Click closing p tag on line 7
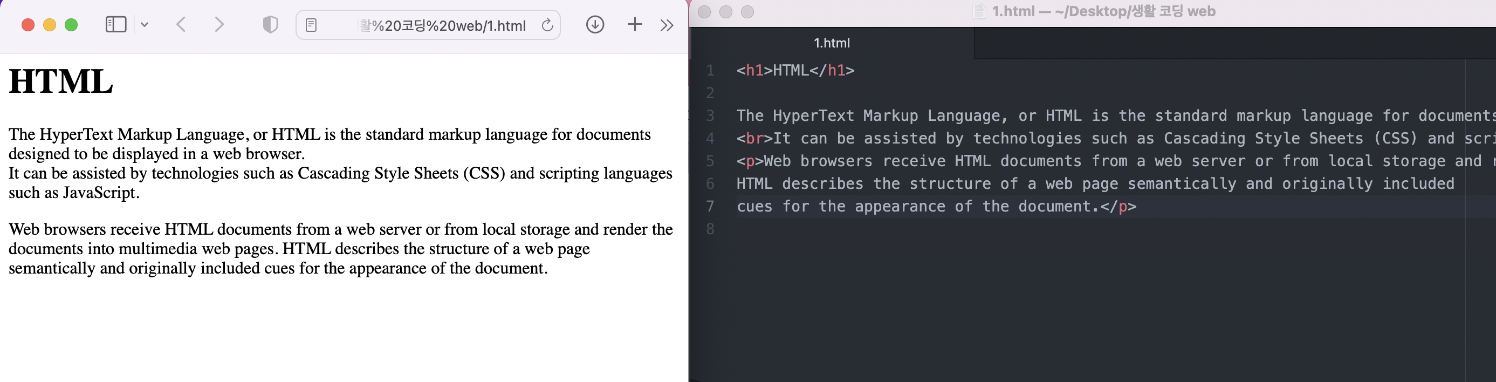The height and width of the screenshot is (382, 1496). (x=1118, y=207)
